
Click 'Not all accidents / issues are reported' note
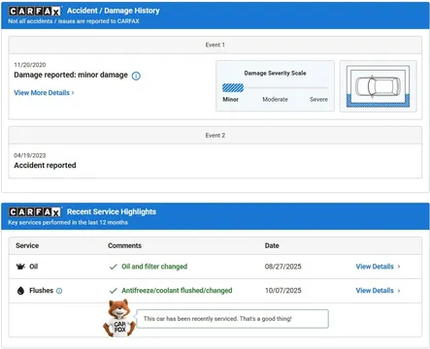pos(74,21)
